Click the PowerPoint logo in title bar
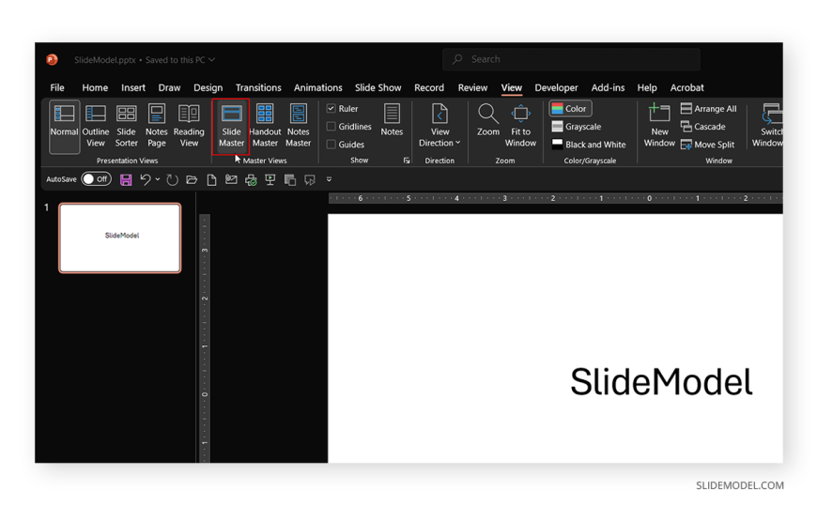 pyautogui.click(x=52, y=59)
